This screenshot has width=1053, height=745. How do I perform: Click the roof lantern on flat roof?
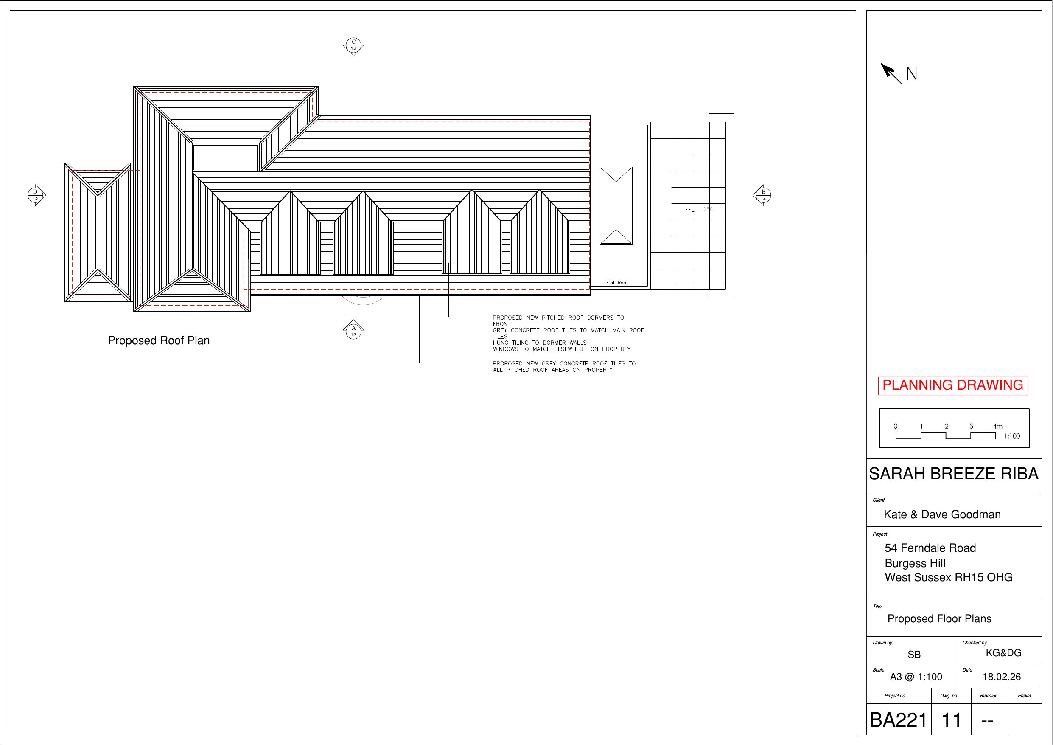point(616,205)
